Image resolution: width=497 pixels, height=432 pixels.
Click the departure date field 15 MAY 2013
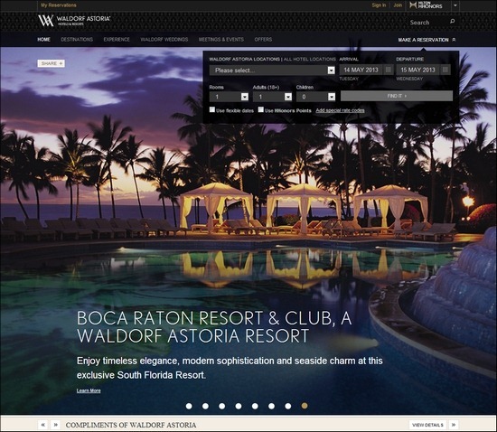418,70
